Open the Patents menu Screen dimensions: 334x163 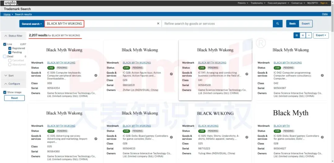point(243,3)
